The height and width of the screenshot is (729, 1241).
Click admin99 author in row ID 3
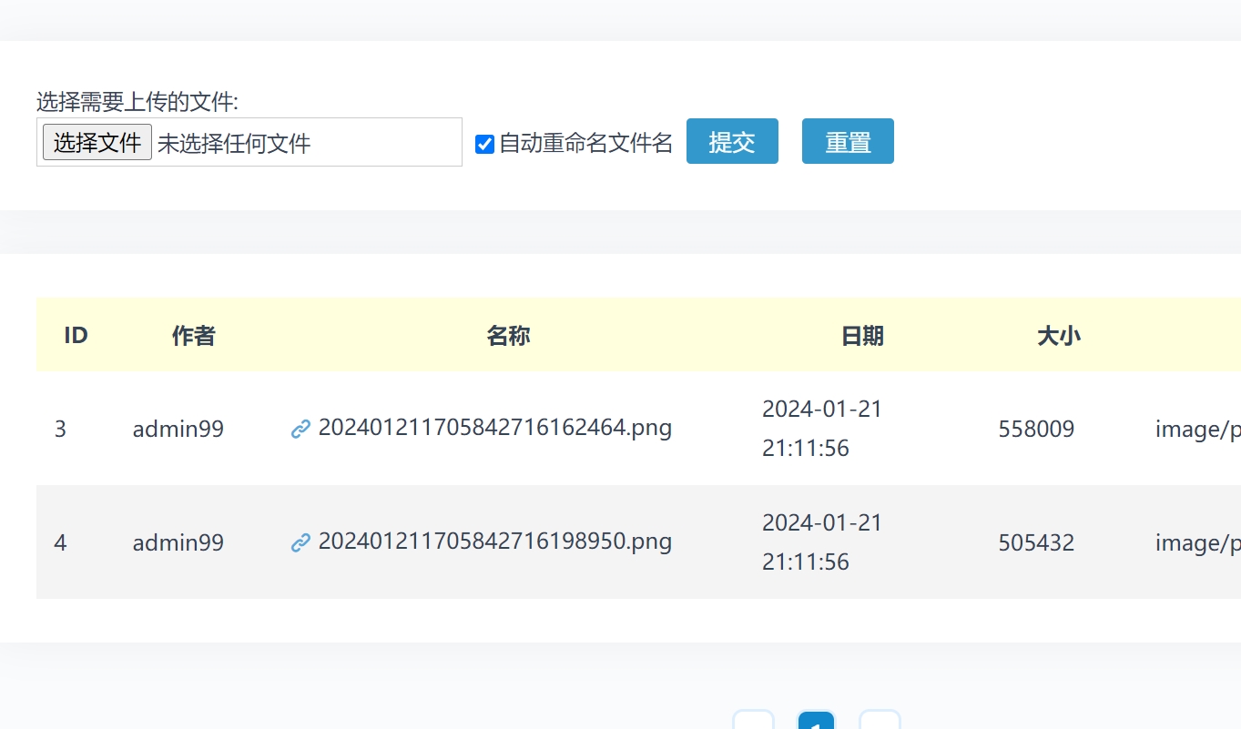tap(178, 429)
